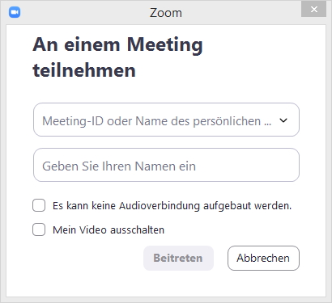Click the 'An einem Meeting teilnehmen' heading
Image resolution: width=332 pixels, height=303 pixels.
click(117, 57)
